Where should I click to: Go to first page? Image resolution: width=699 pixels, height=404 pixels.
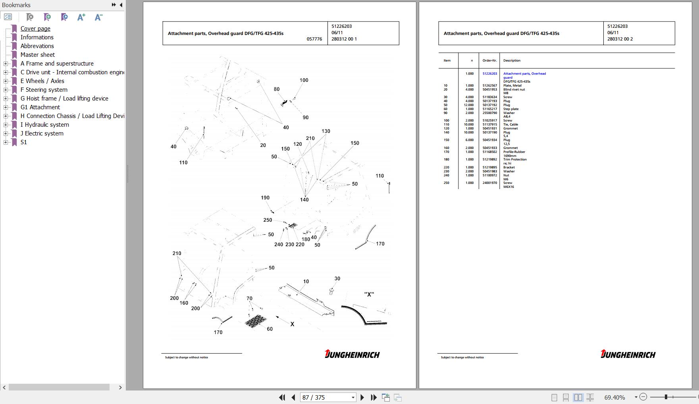[282, 397]
